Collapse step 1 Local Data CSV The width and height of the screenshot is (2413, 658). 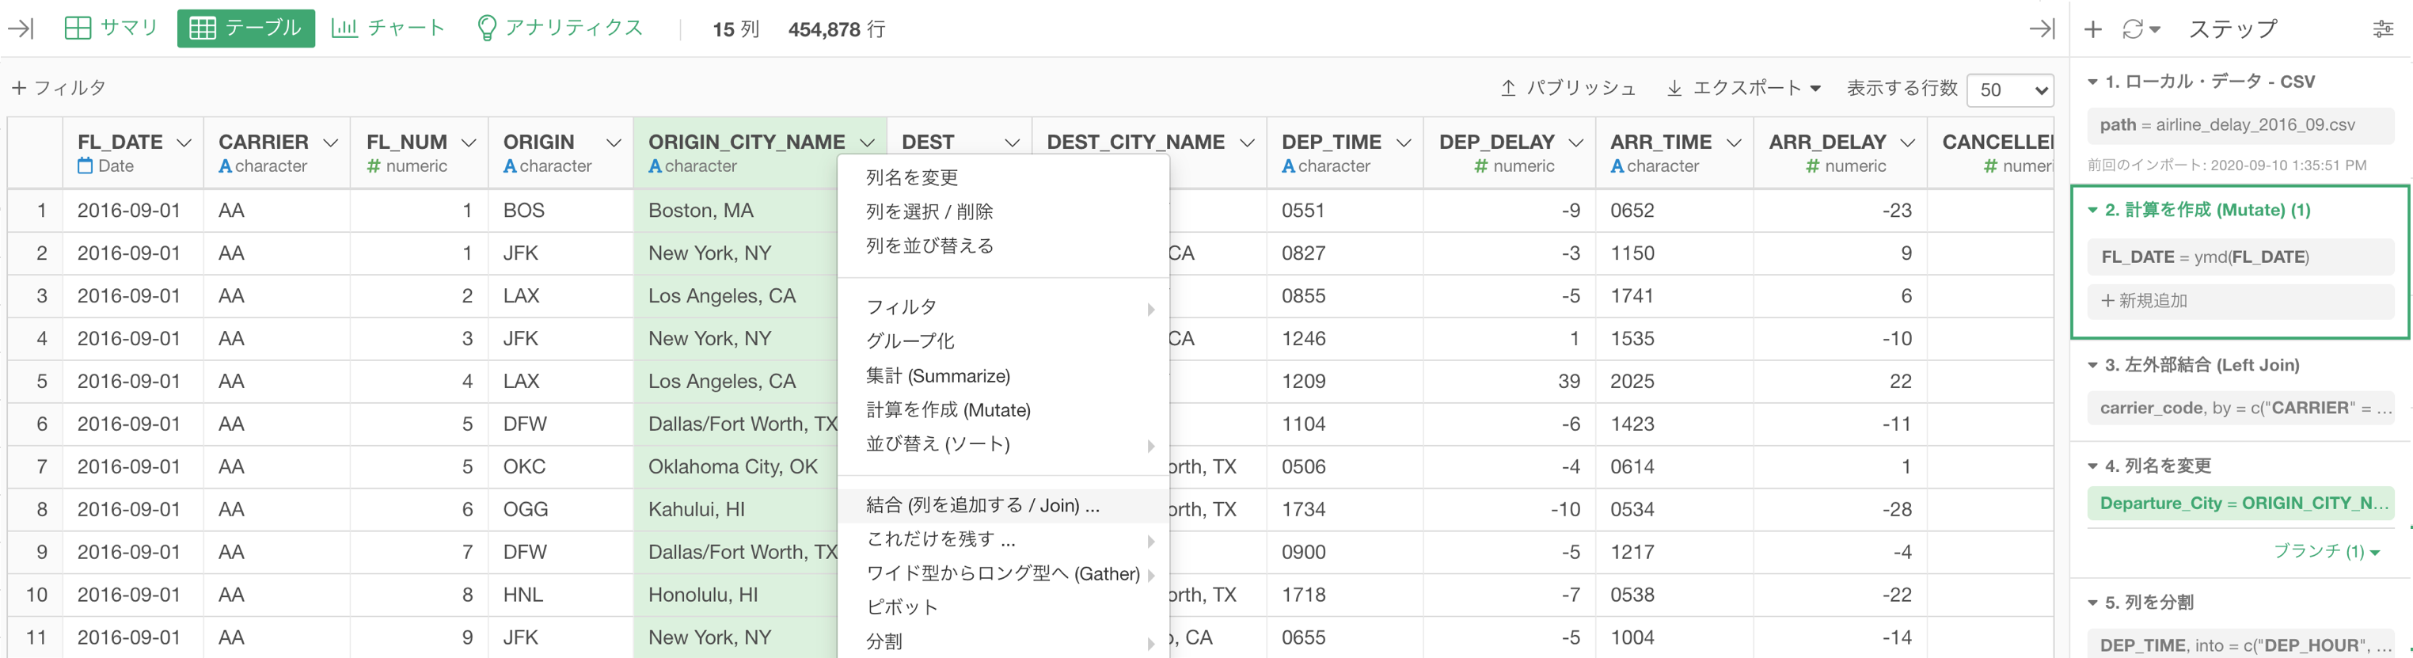pos(2092,82)
